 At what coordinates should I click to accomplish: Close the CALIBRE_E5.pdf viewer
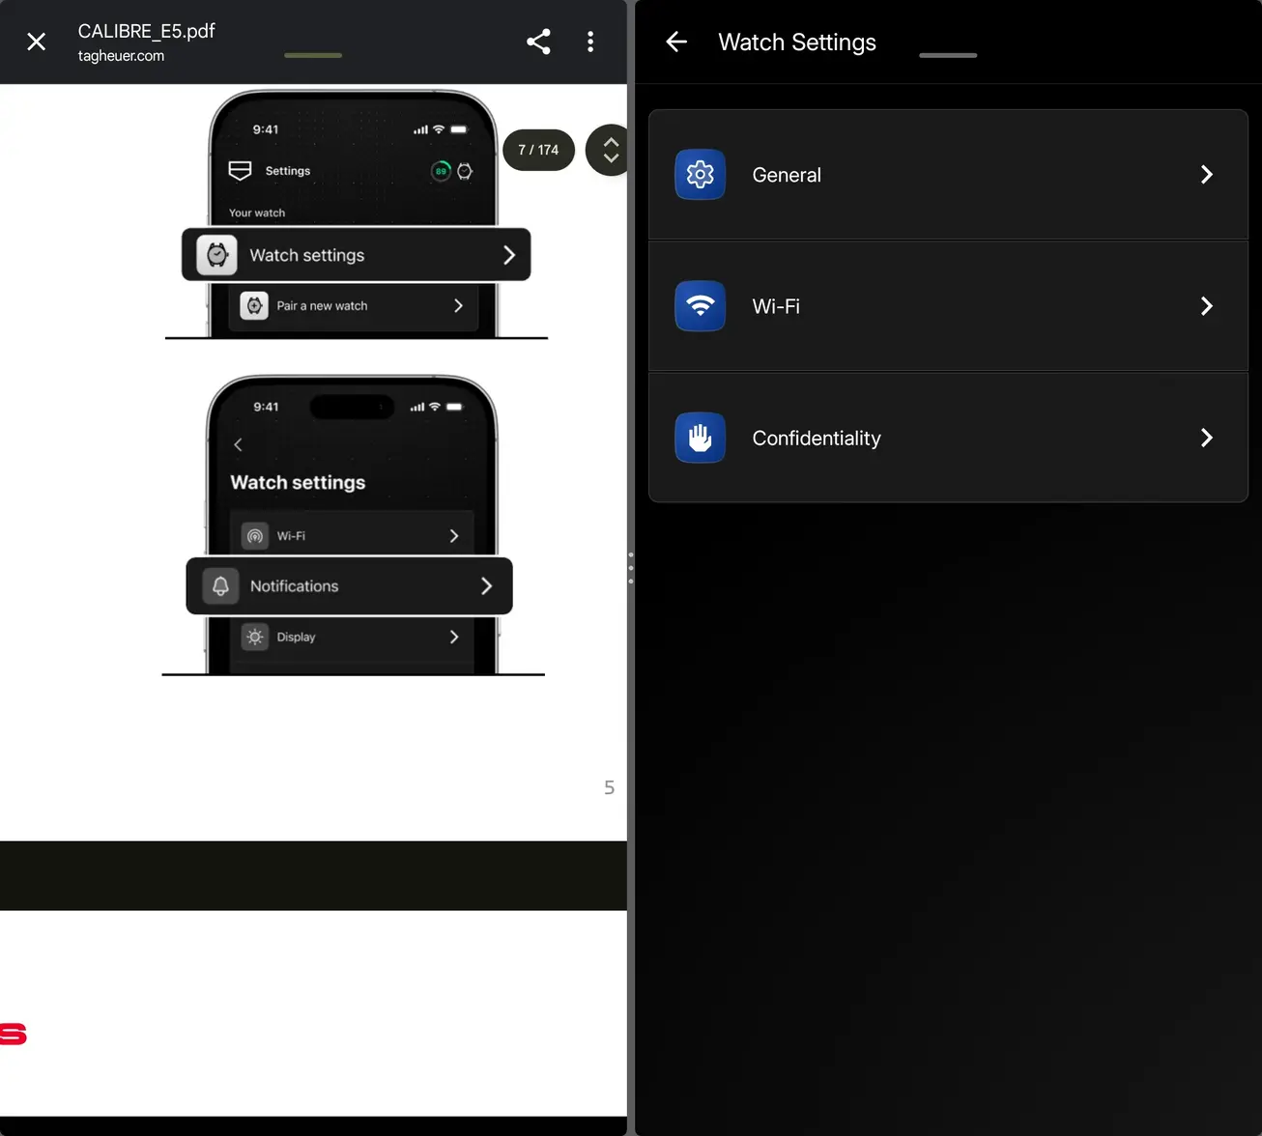36,42
